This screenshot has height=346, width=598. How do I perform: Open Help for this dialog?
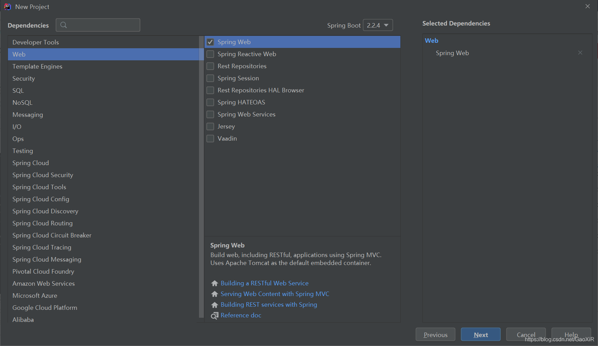pos(571,335)
